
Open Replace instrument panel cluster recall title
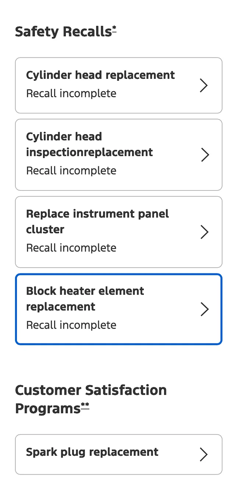(97, 221)
